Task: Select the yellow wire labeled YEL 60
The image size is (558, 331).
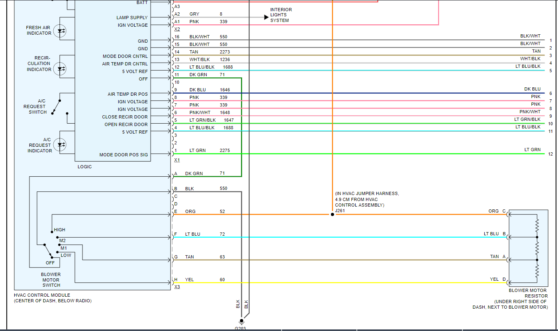Action: (x=319, y=283)
